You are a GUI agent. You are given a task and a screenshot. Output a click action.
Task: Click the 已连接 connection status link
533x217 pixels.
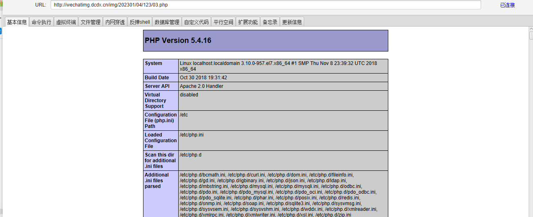[x=507, y=5]
